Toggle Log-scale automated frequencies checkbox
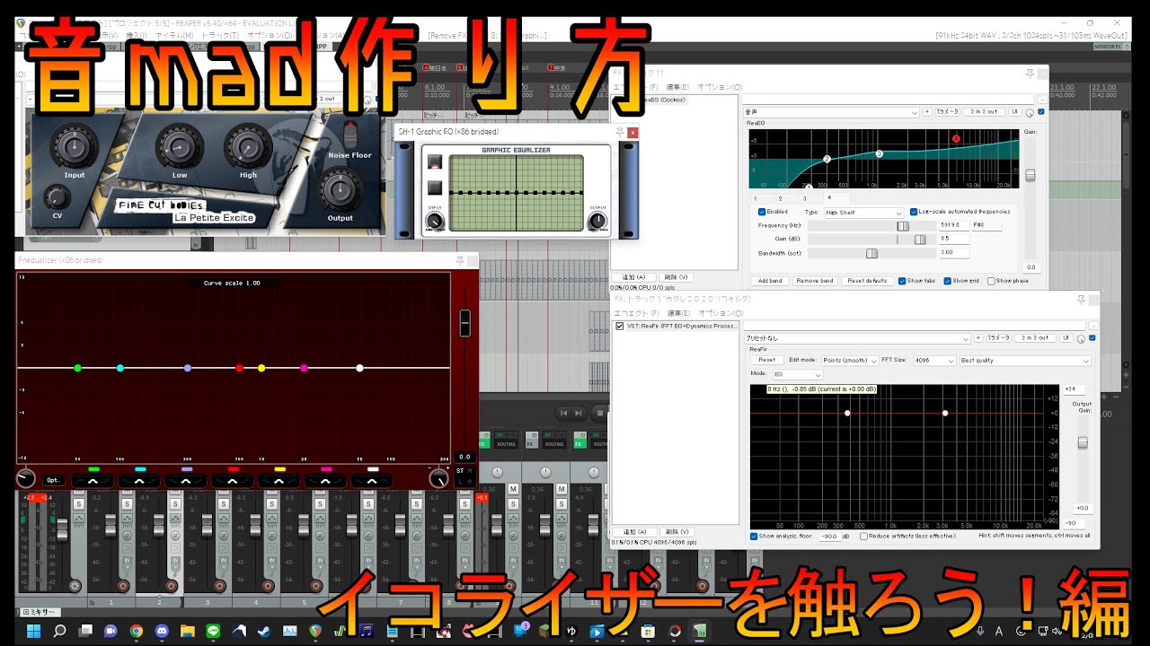 tap(913, 212)
